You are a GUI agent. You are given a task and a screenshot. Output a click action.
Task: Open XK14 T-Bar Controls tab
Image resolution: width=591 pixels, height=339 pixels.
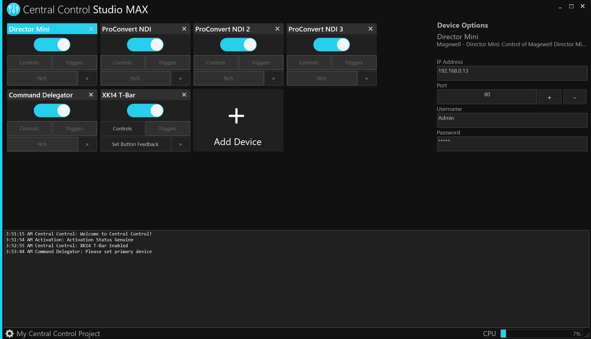(x=122, y=129)
